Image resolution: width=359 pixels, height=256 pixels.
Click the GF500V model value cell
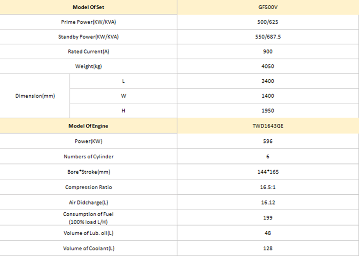pos(268,7)
